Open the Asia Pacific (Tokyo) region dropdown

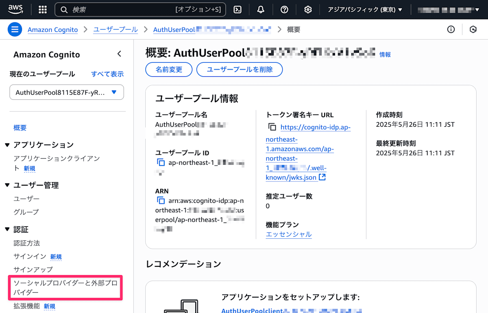(x=365, y=9)
